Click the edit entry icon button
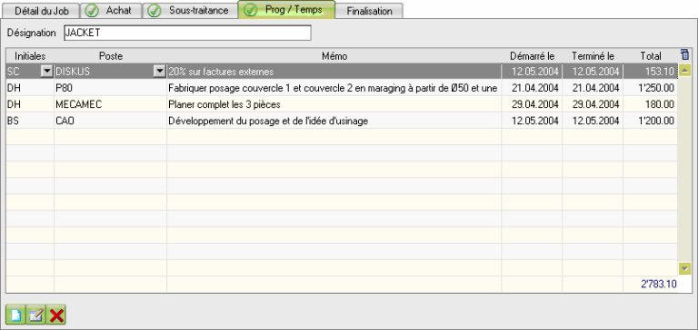This screenshot has height=330, width=698. (x=35, y=315)
